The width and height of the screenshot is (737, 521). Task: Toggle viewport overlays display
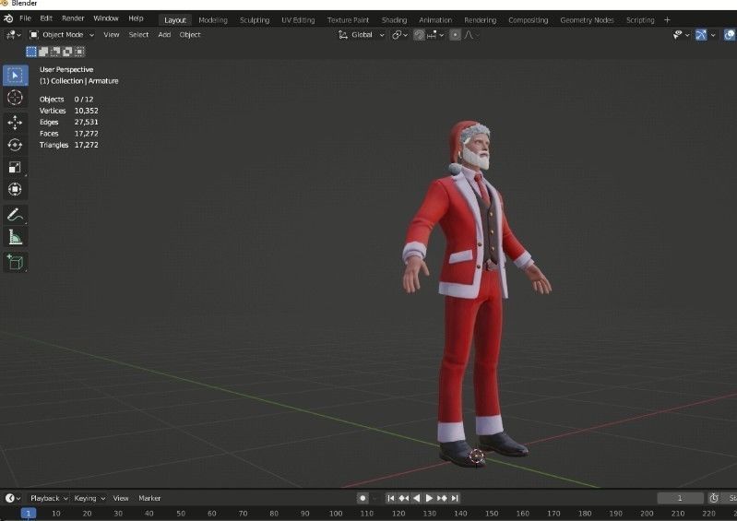730,35
